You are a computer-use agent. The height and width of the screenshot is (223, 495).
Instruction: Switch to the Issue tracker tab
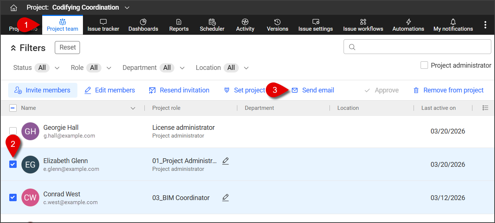(103, 25)
